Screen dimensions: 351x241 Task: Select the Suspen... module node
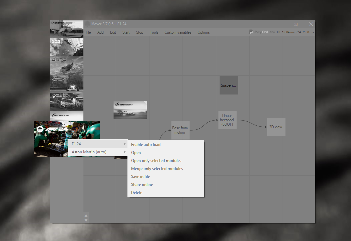tap(229, 85)
